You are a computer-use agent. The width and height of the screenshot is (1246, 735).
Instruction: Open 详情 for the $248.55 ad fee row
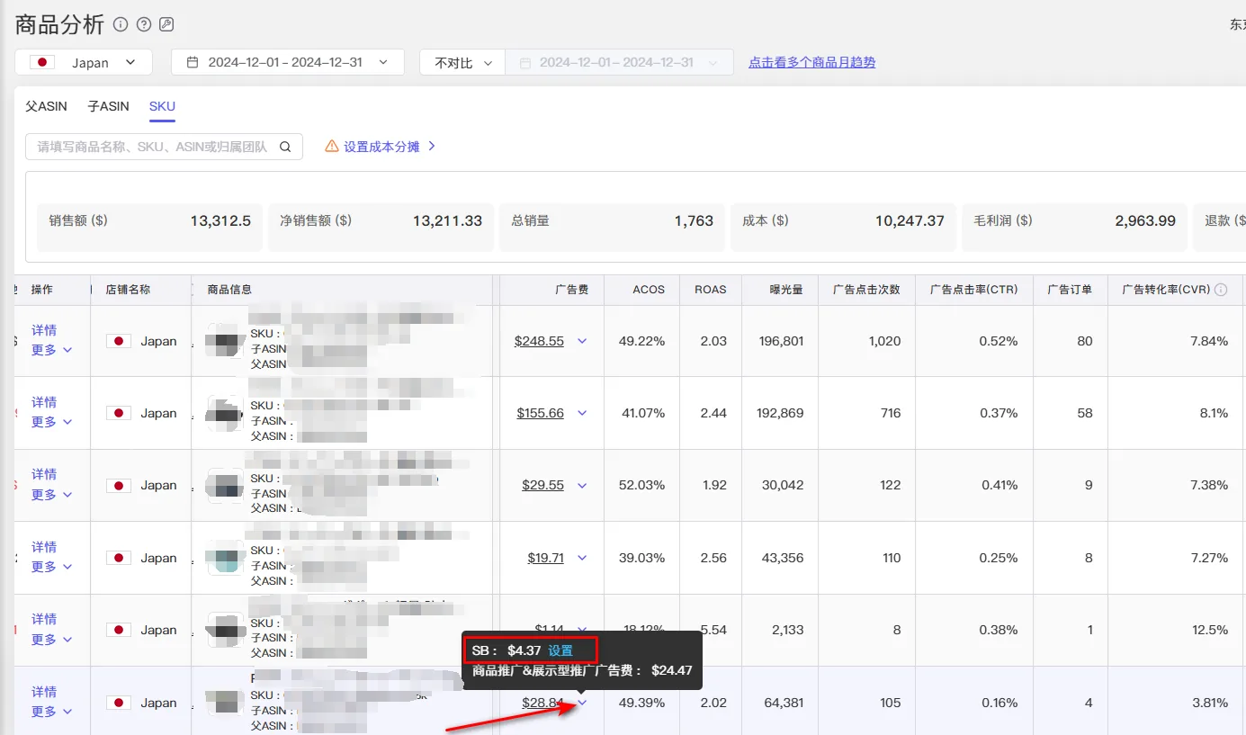[x=44, y=330]
